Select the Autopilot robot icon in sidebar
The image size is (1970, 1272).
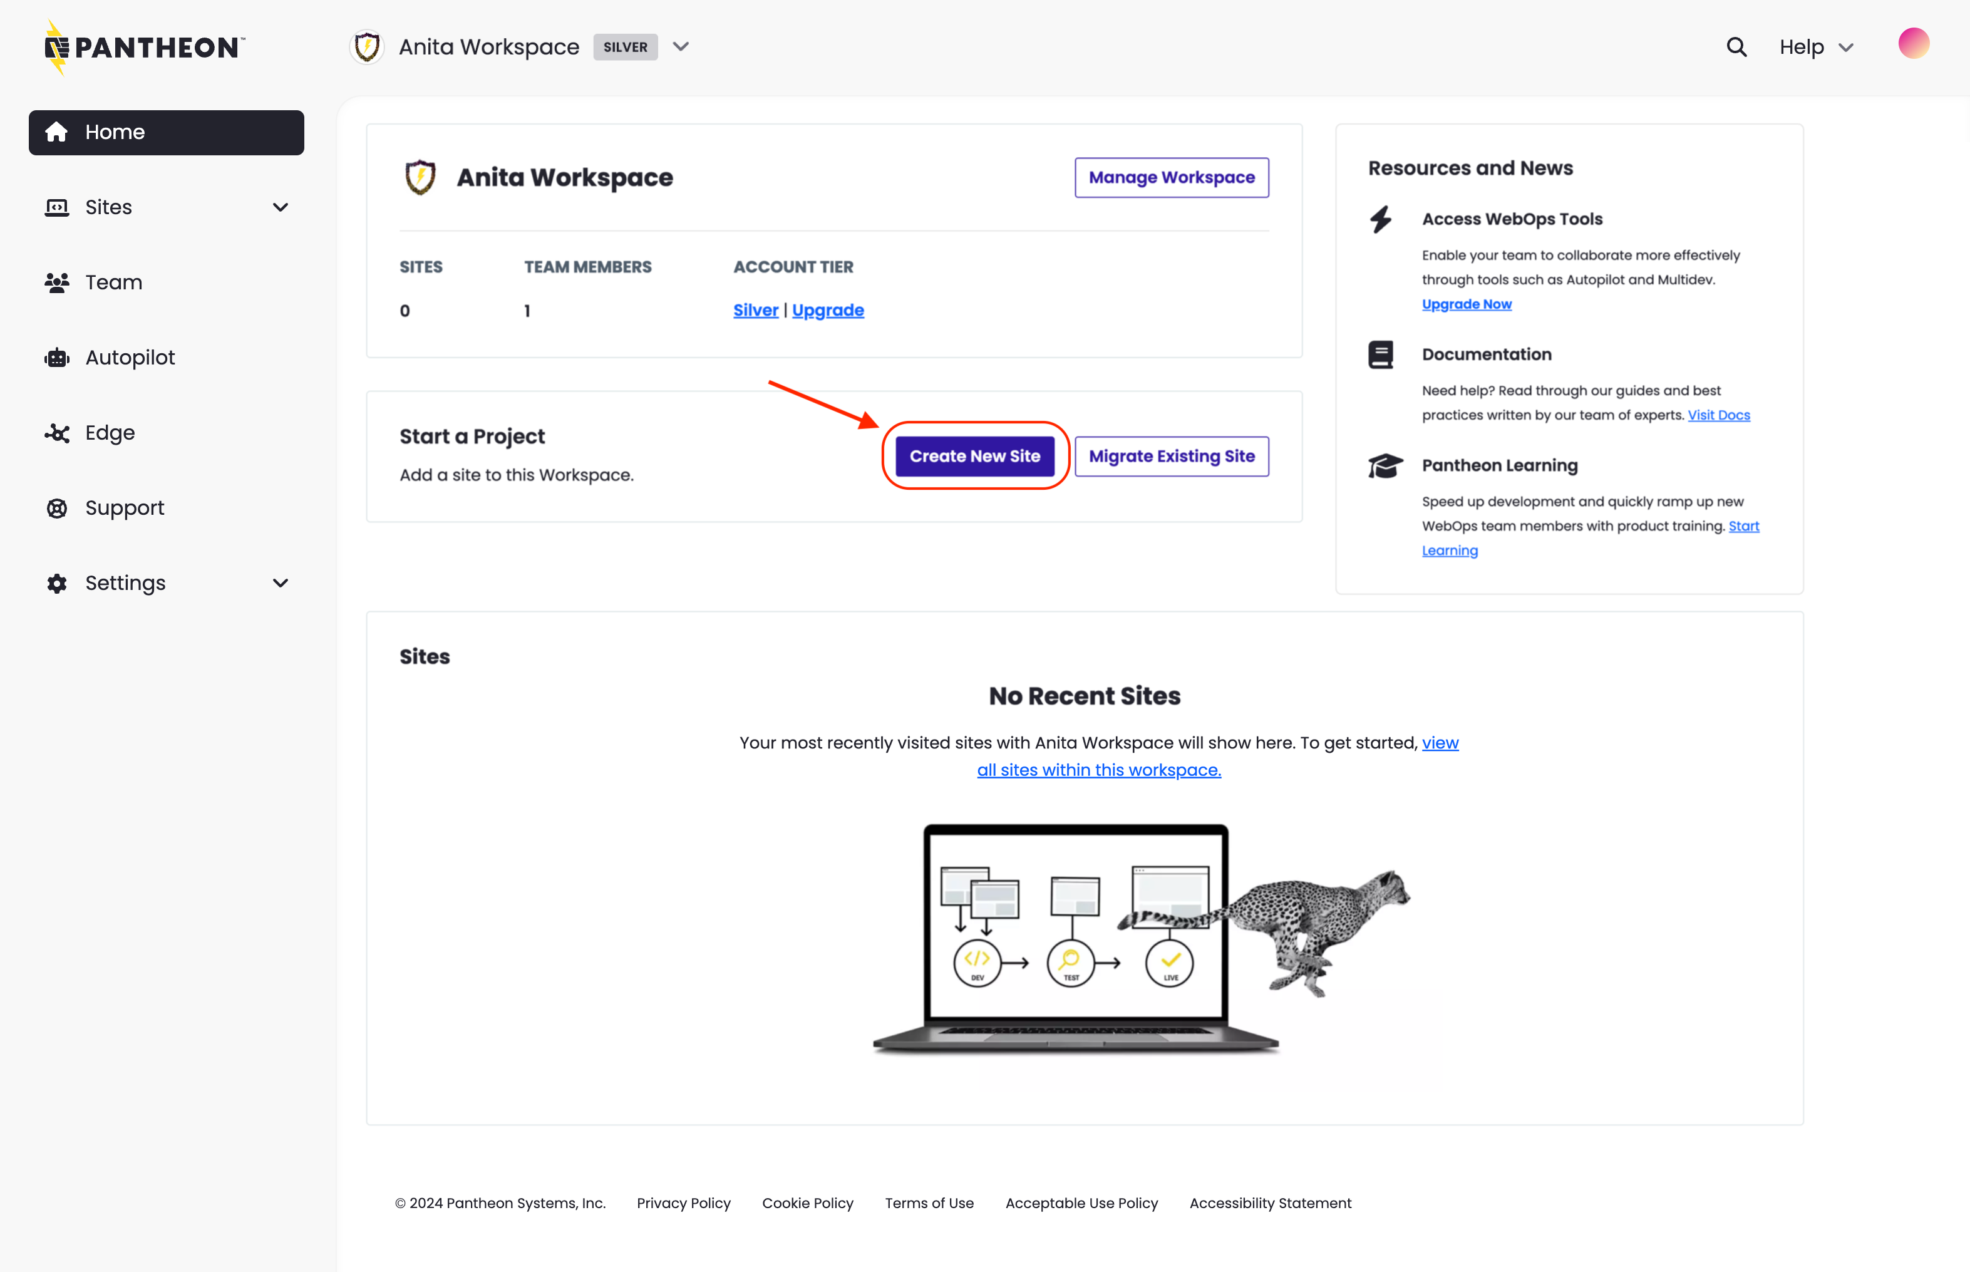56,357
